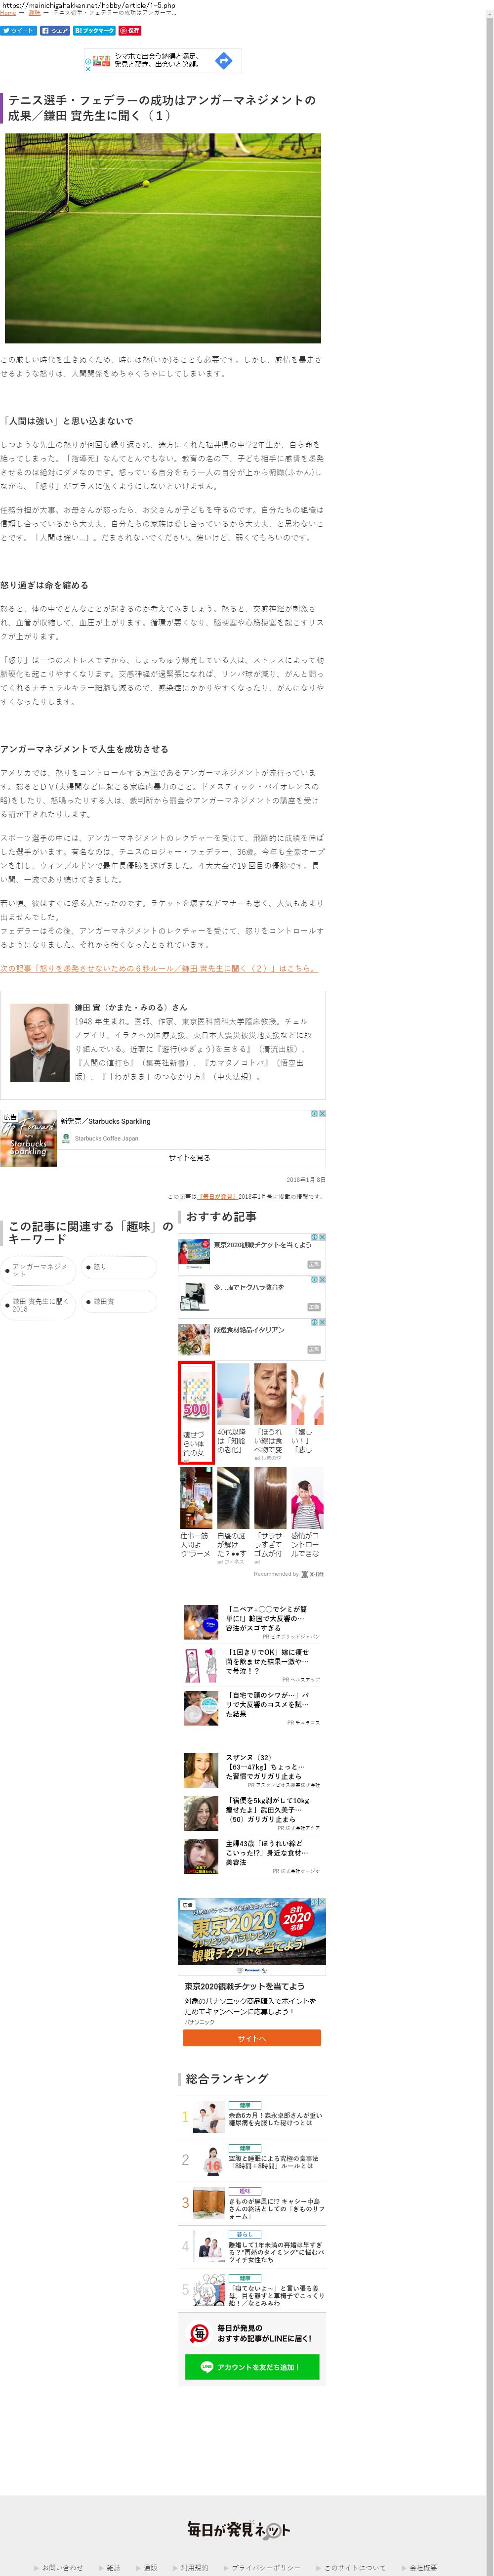The height and width of the screenshot is (2576, 494).
Task: Click the Starbucks サイトを見る button
Action: coord(189,1157)
